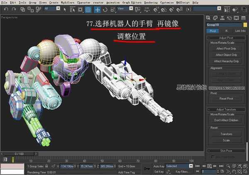
Task: Click the Reset Scale button
Action: [226, 141]
